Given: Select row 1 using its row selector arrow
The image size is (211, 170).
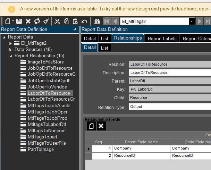Looking at the screenshot, I should [88, 149].
